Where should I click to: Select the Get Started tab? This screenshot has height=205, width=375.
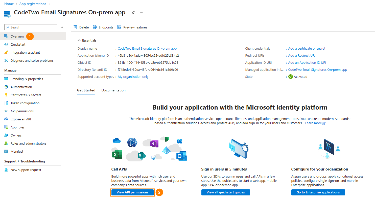coord(86,90)
